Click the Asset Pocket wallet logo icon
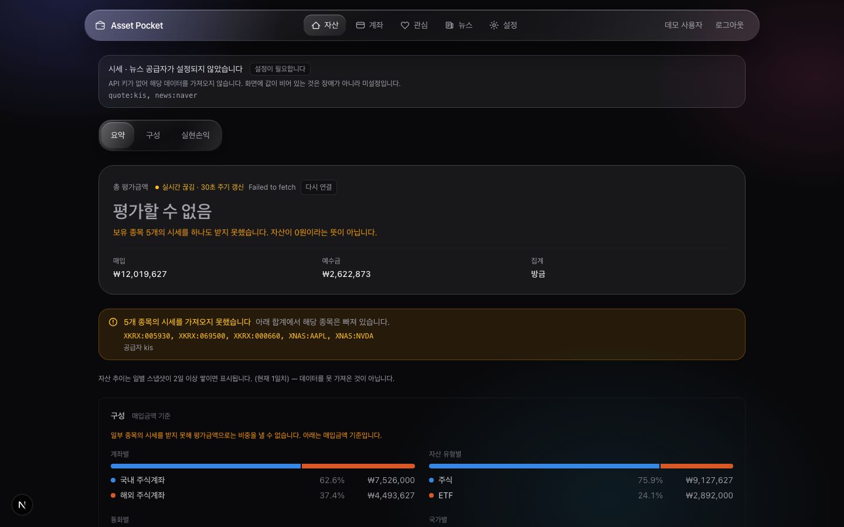 pos(100,25)
